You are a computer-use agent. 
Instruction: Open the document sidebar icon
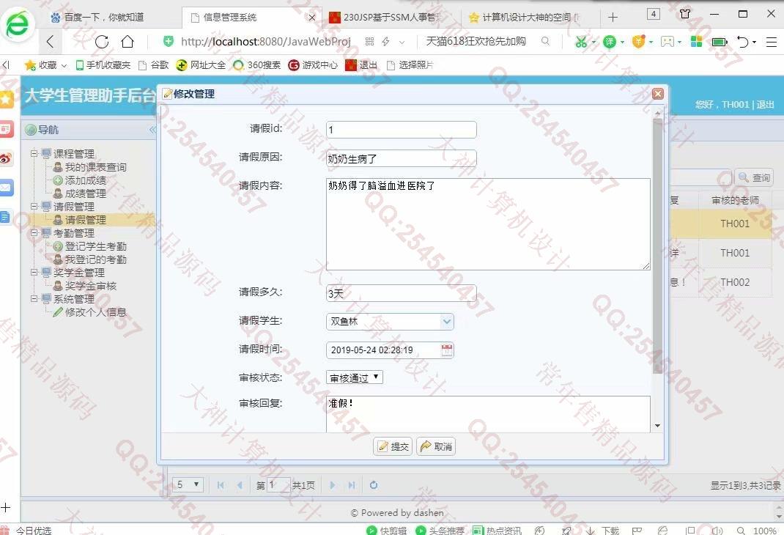pyautogui.click(x=6, y=217)
